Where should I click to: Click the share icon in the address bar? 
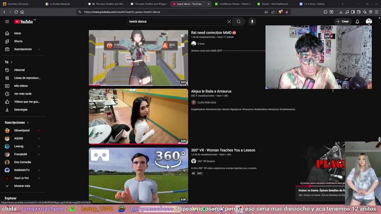(x=273, y=12)
